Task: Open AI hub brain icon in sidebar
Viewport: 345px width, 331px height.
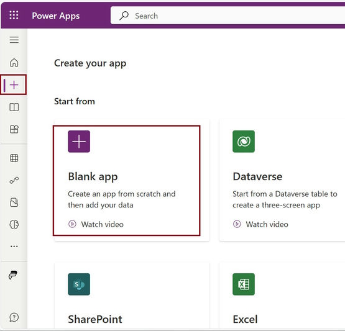Action: [x=14, y=224]
